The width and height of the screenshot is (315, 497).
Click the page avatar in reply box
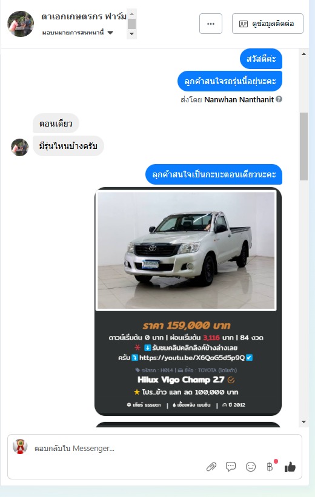[20, 446]
